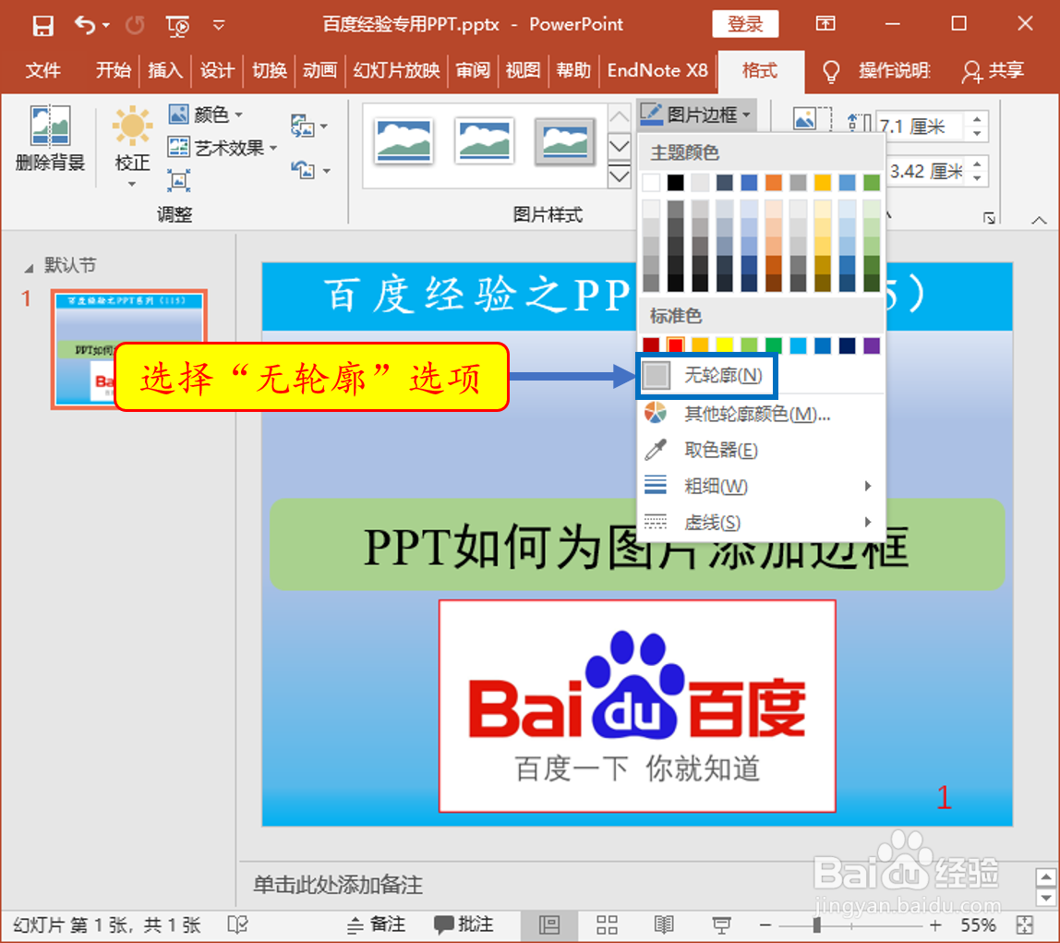Click the height field showing 7.1 厘米

[x=921, y=127]
